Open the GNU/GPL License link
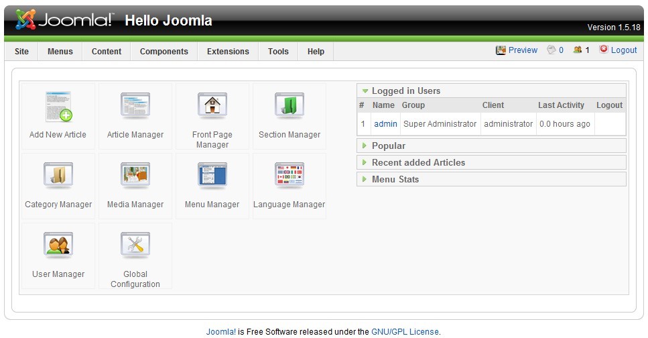Viewport: 648px width, 338px height. 405,332
